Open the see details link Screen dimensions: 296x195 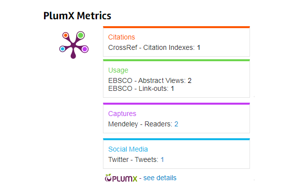[x=160, y=178]
